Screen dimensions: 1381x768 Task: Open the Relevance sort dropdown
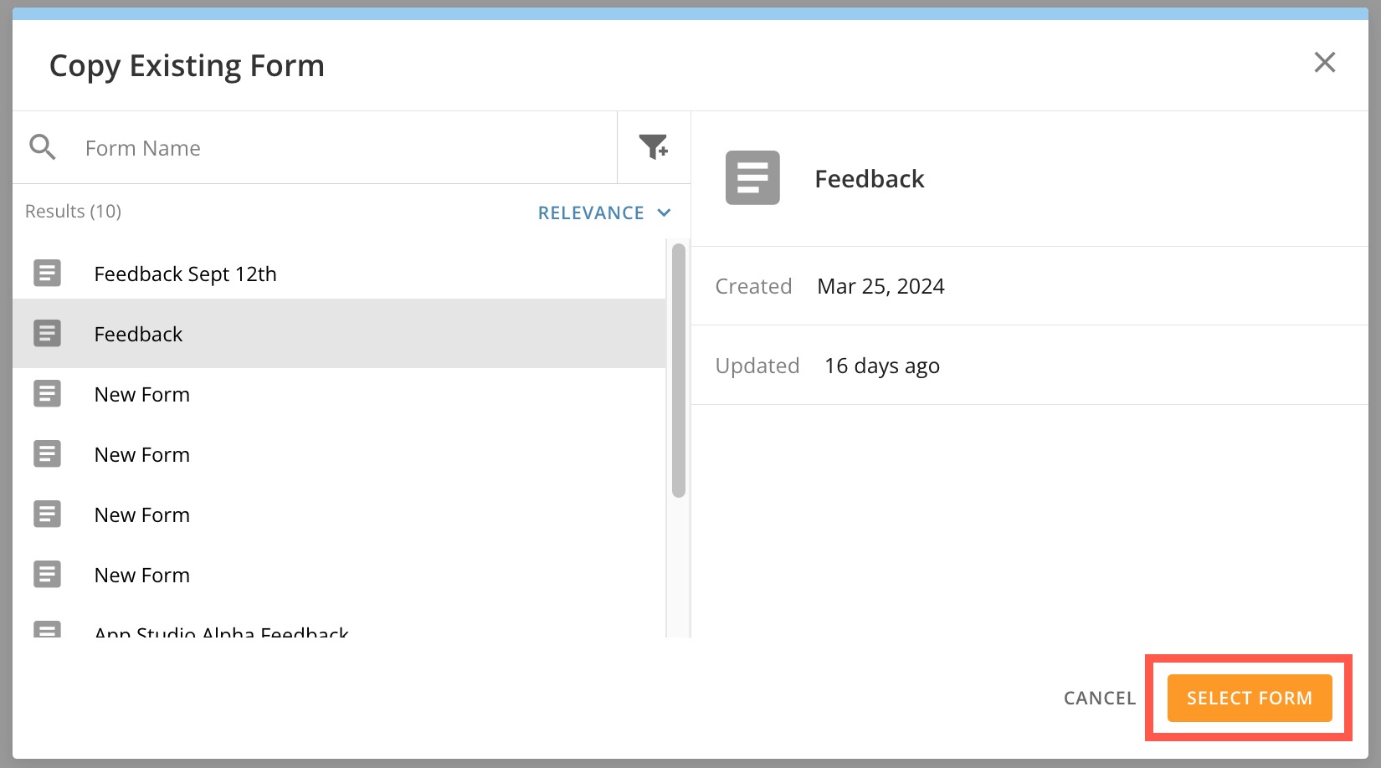591,213
